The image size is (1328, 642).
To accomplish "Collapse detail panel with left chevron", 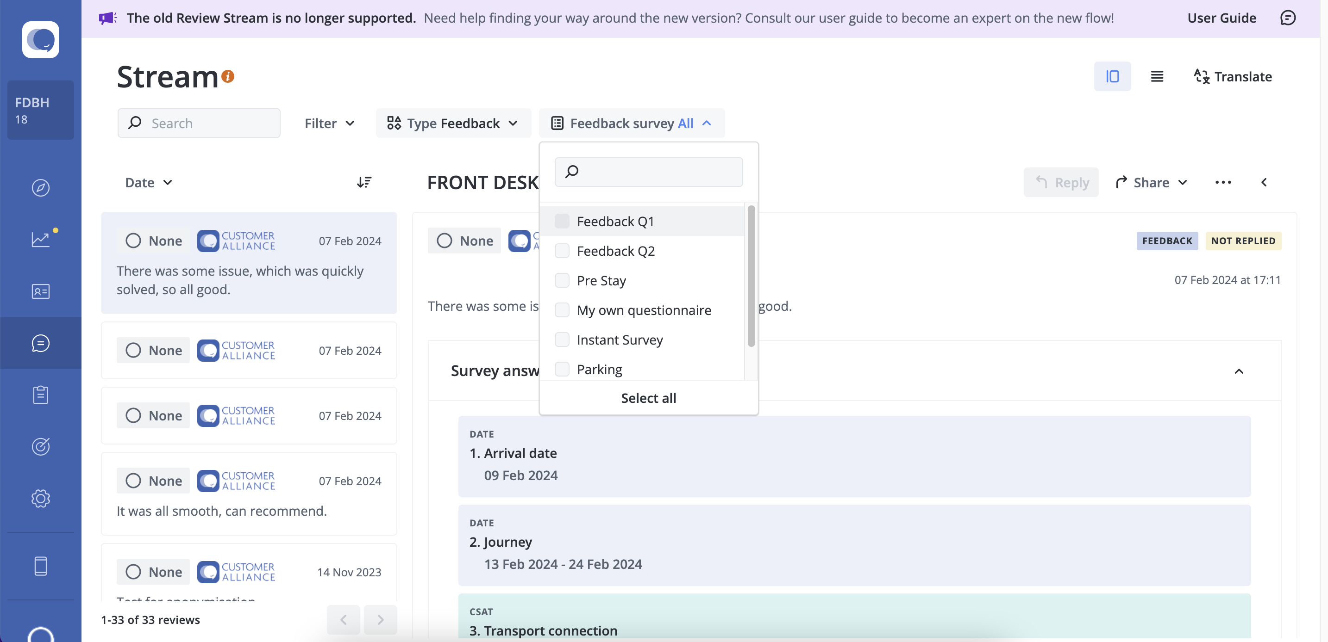I will 1264,182.
